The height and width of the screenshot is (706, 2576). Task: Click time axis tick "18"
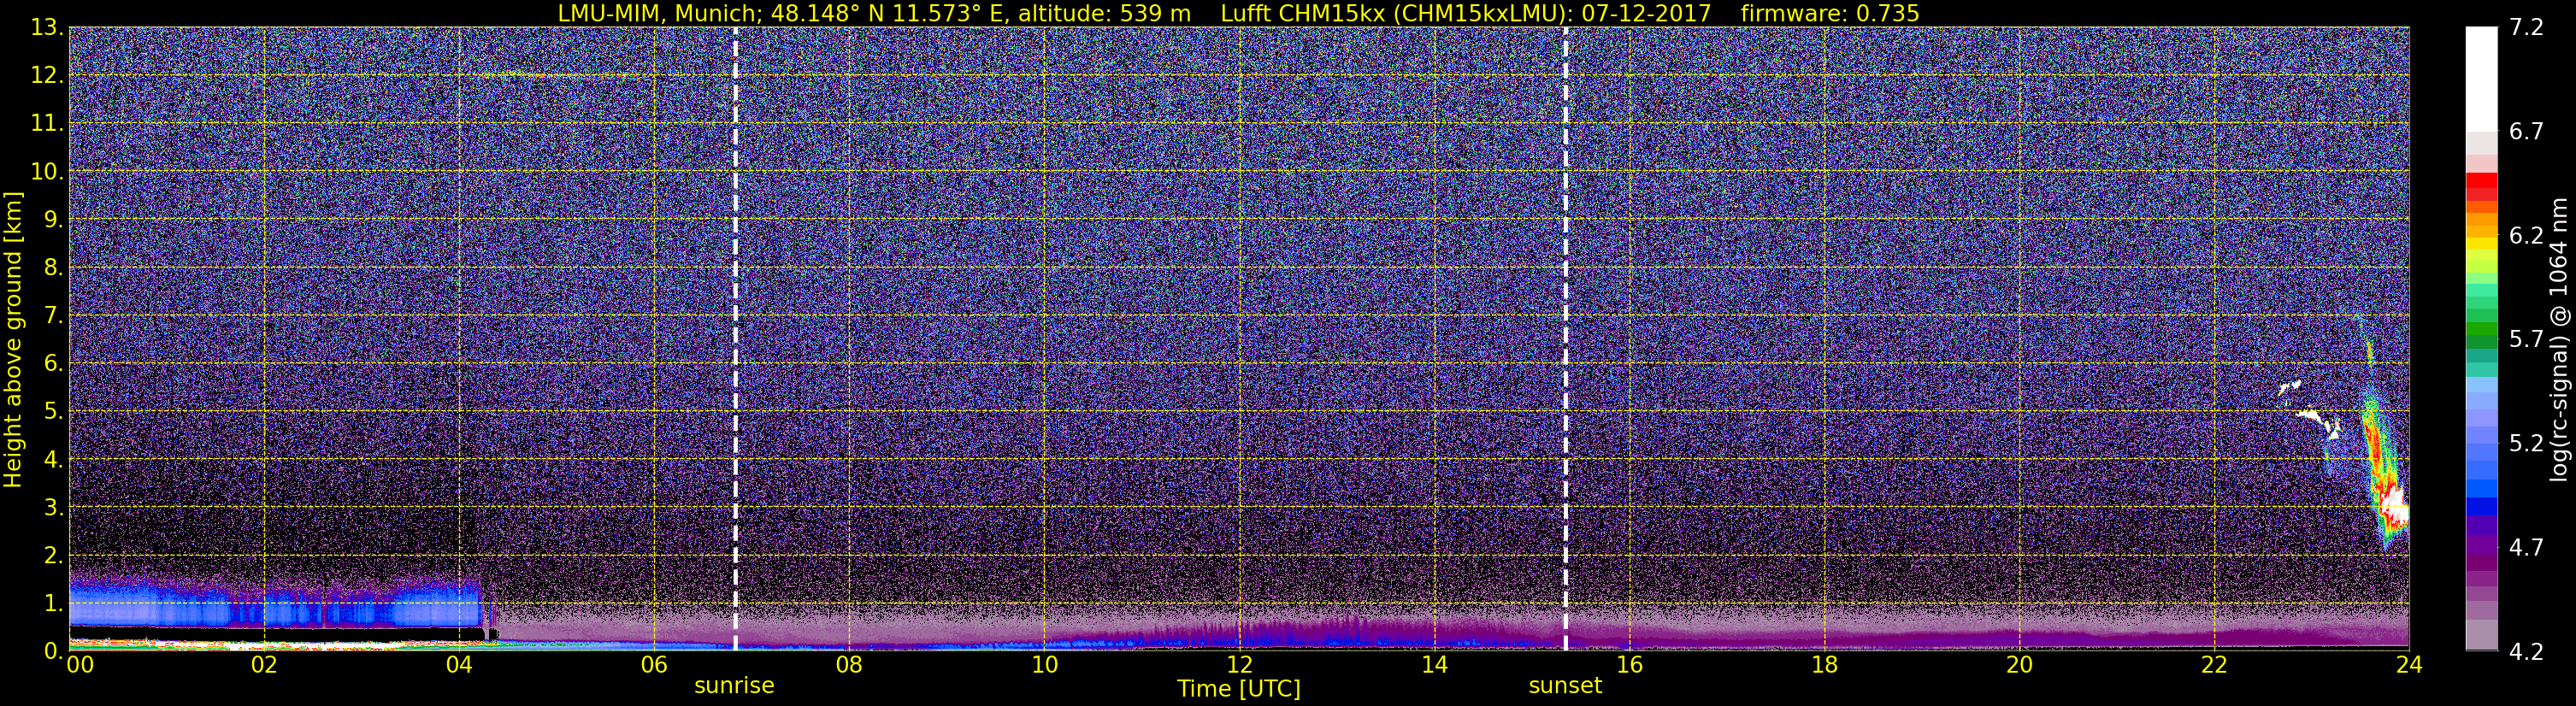point(1824,665)
